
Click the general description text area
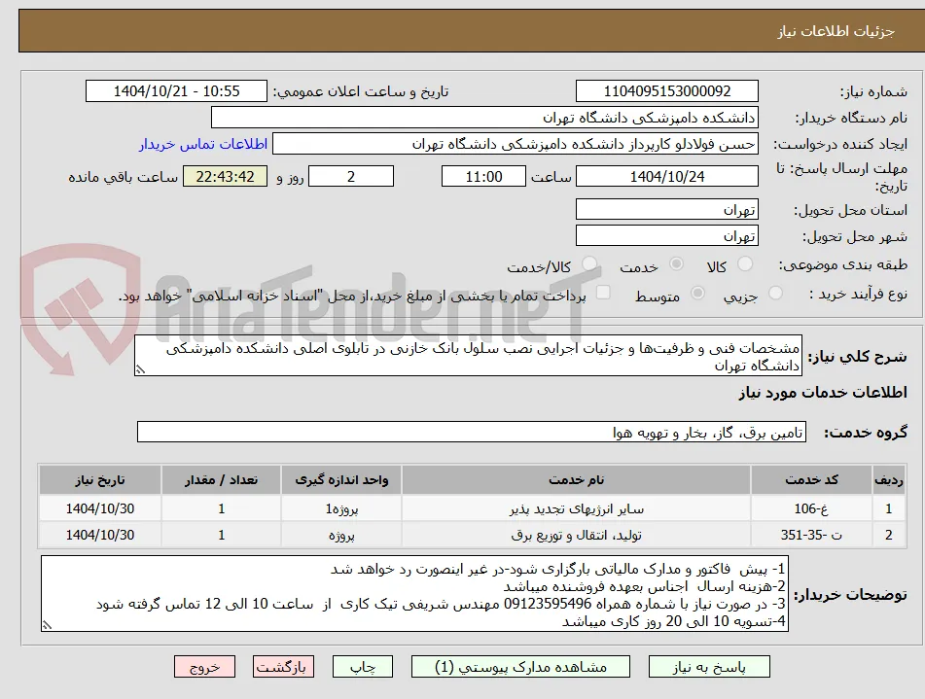(x=469, y=356)
